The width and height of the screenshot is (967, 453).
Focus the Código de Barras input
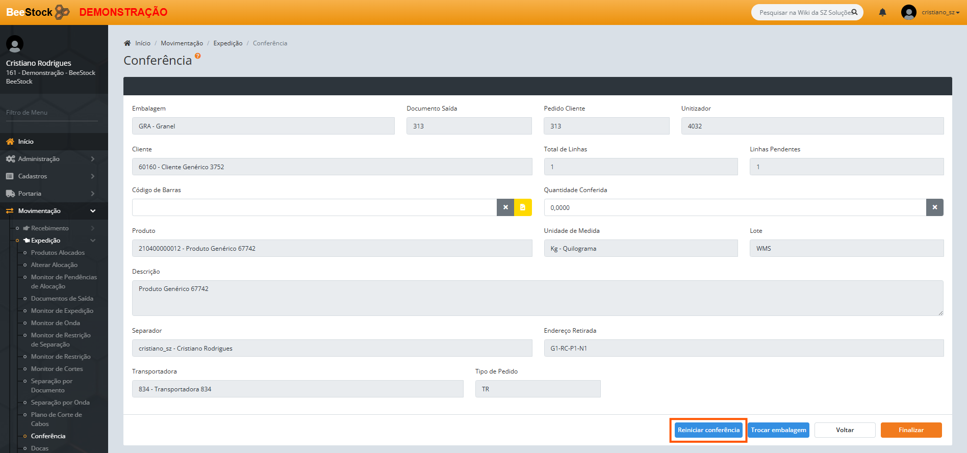[x=314, y=207]
